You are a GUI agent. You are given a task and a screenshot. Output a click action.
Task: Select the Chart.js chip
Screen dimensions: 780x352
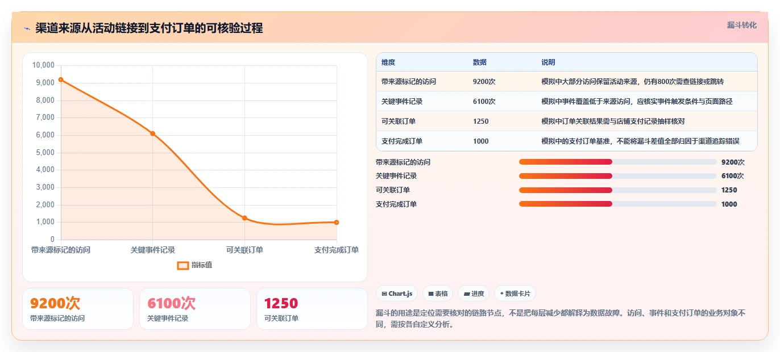tap(397, 294)
